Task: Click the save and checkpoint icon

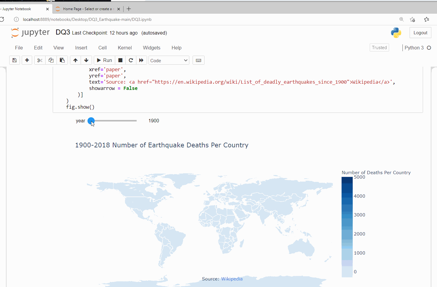Action: coord(15,60)
